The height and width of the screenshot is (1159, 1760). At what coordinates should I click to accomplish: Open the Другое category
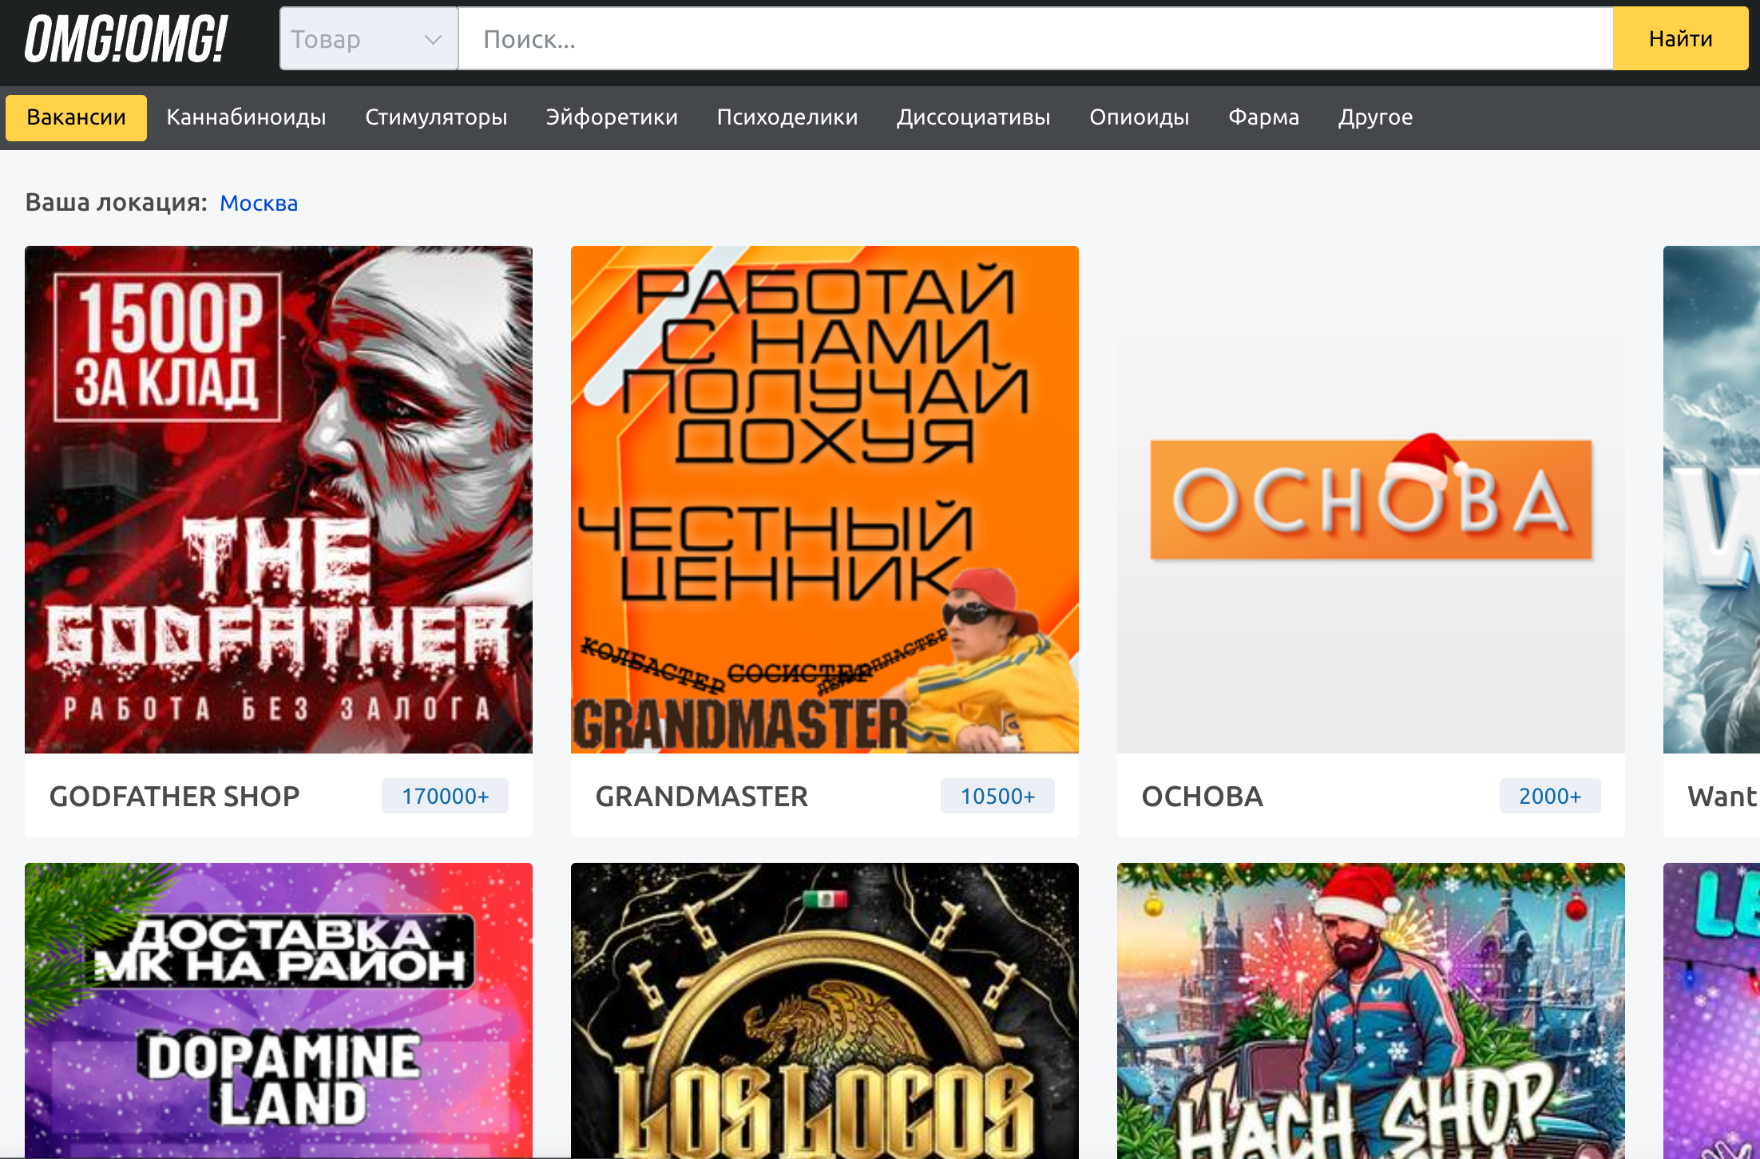pos(1374,117)
